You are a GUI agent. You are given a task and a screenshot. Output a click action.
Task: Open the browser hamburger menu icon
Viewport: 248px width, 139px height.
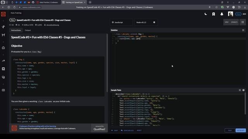pos(228,2)
